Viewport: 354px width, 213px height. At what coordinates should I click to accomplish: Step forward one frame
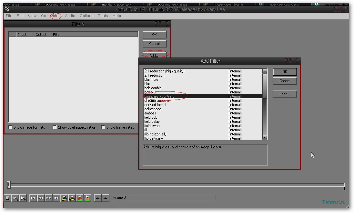48,198
